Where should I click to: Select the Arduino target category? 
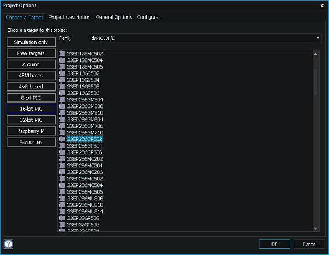31,64
